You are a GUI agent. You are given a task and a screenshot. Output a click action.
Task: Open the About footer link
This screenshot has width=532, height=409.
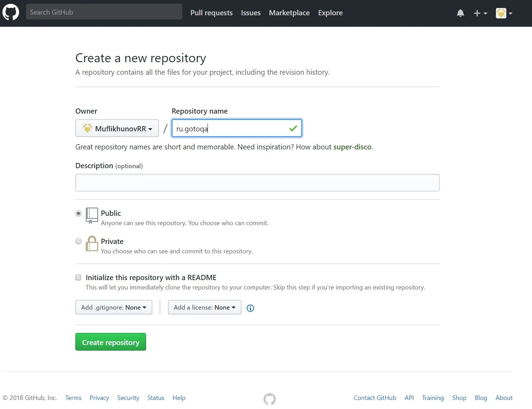tap(504, 398)
